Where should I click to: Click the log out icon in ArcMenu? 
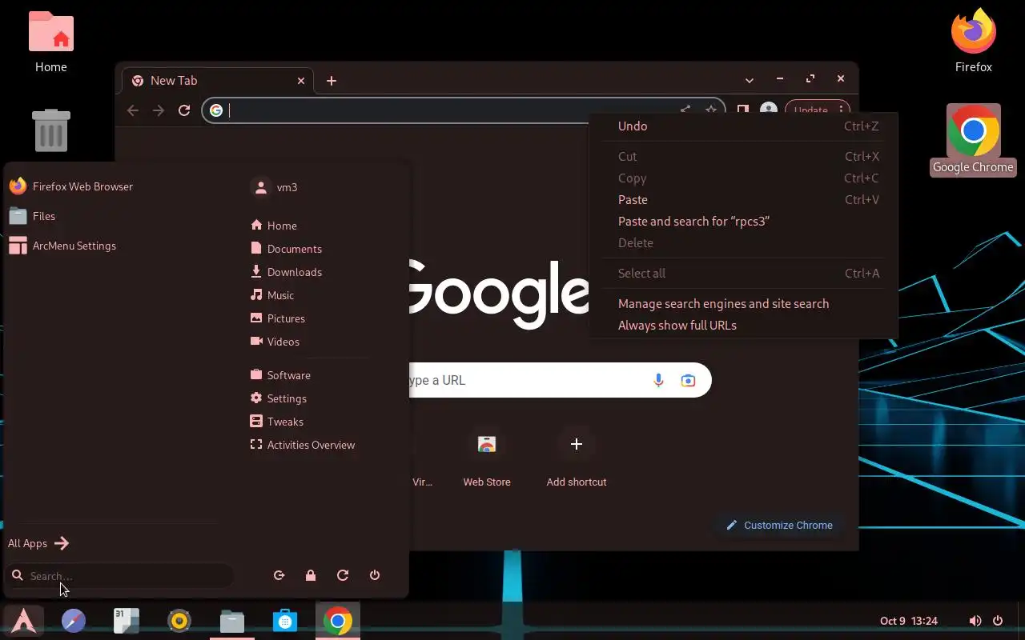click(279, 575)
